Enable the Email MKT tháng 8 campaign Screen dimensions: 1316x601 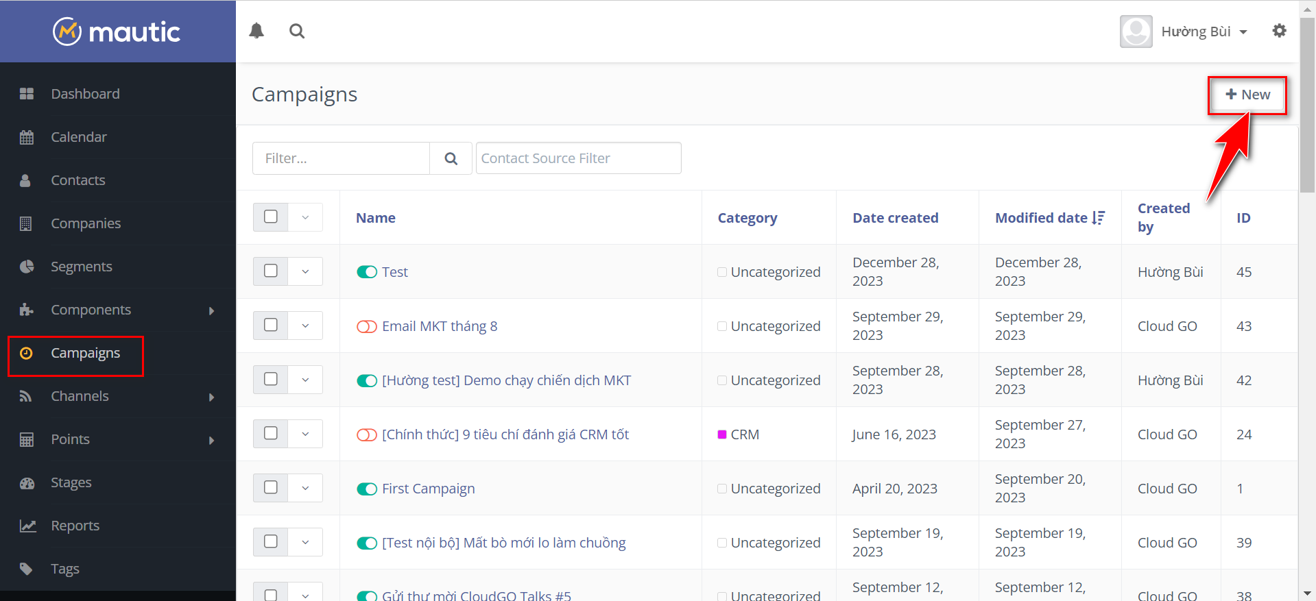click(x=367, y=326)
